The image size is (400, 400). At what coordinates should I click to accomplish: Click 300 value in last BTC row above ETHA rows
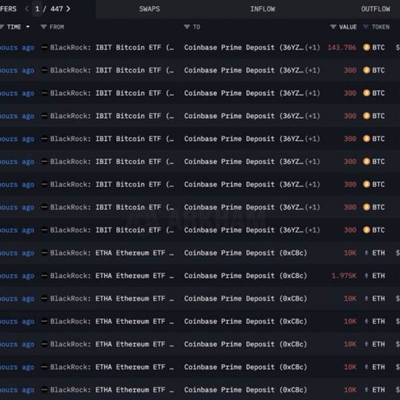click(350, 230)
